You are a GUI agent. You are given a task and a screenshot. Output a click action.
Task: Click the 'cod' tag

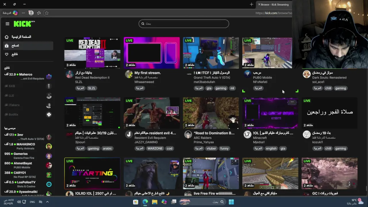[x=170, y=148]
